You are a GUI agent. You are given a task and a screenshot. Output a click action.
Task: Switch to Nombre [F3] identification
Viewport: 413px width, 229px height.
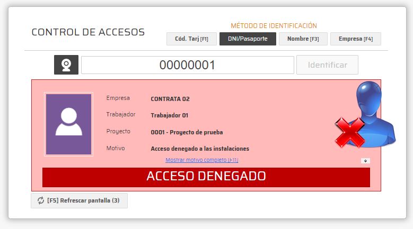[303, 39]
